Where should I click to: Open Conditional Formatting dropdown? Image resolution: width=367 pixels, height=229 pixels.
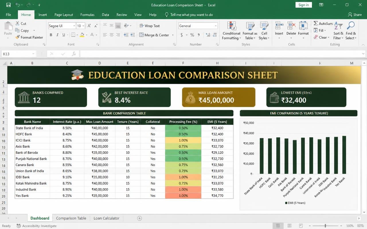click(231, 31)
